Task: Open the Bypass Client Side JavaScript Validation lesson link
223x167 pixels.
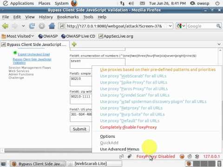Action: [x=32, y=61]
